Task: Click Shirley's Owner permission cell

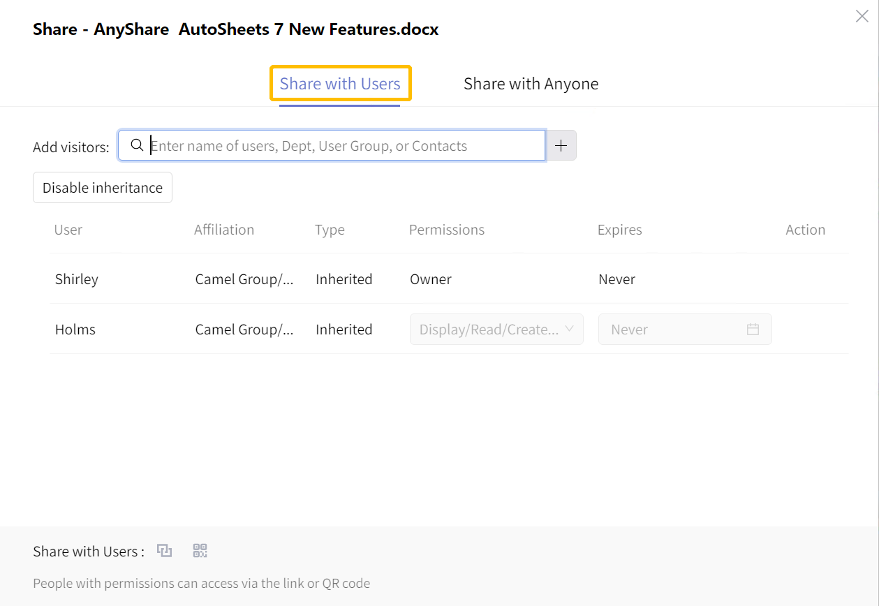Action: tap(431, 279)
